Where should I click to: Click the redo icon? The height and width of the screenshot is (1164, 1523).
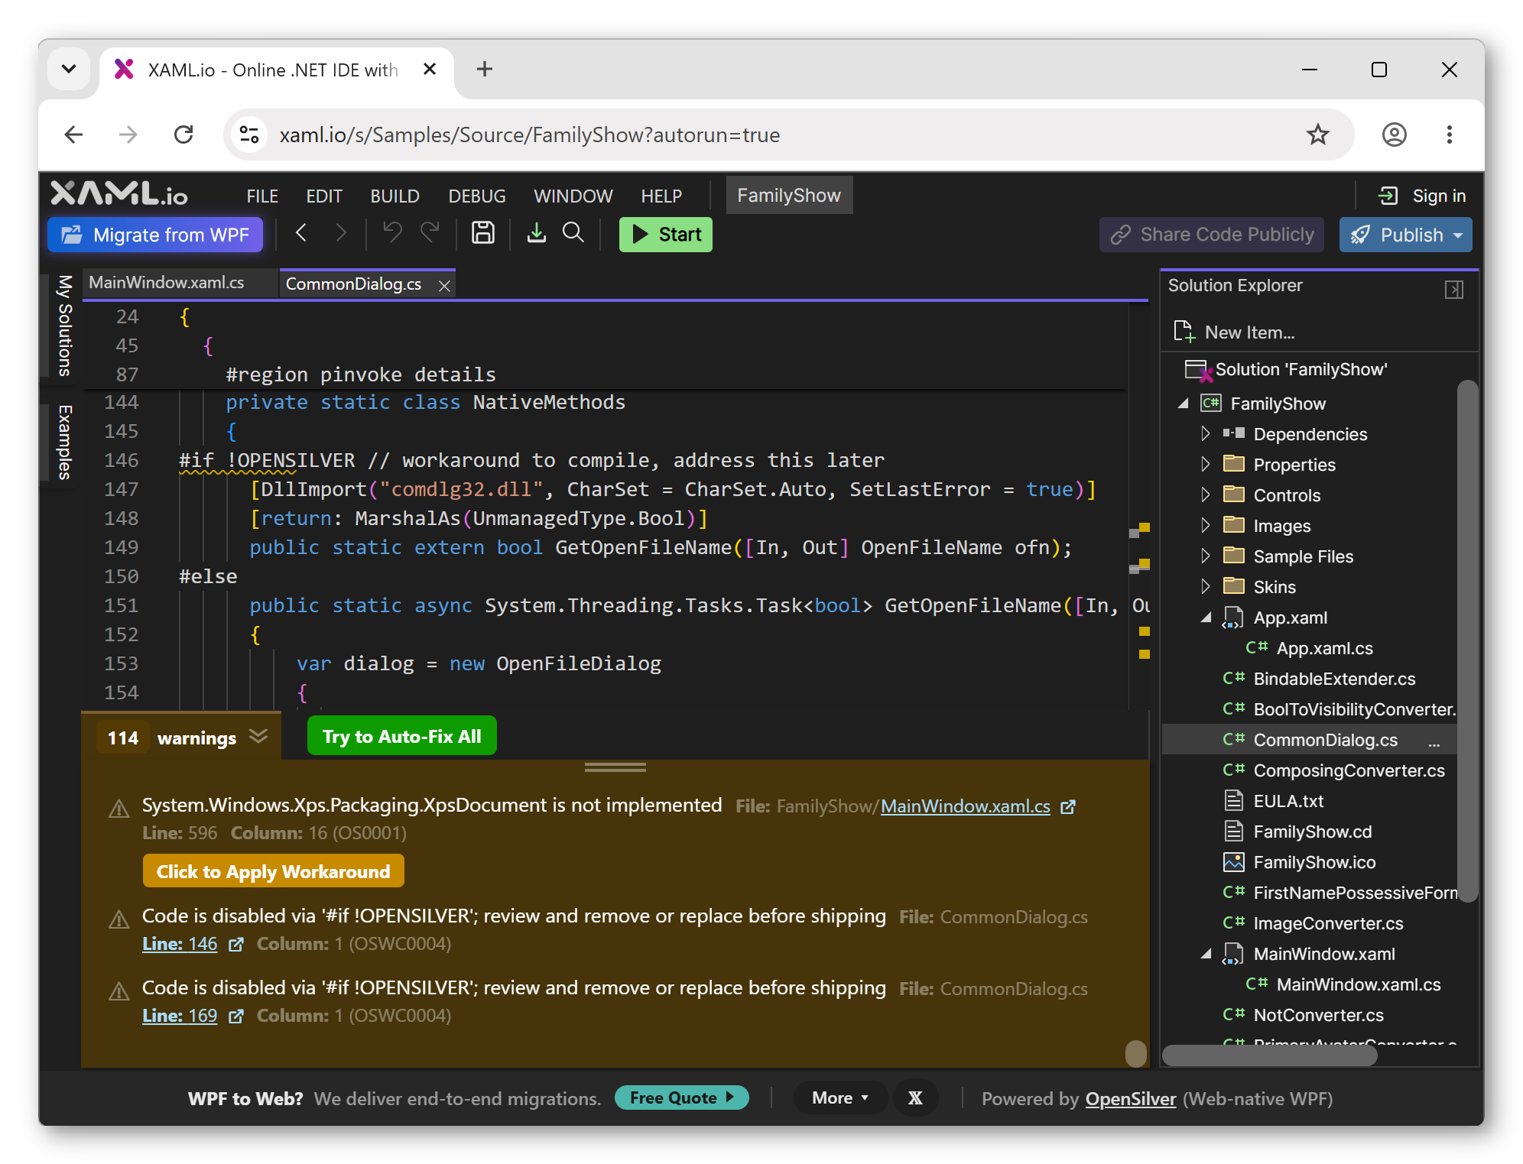430,232
